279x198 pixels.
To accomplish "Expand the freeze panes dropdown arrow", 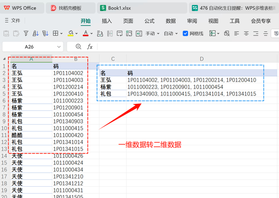I will [218, 34].
